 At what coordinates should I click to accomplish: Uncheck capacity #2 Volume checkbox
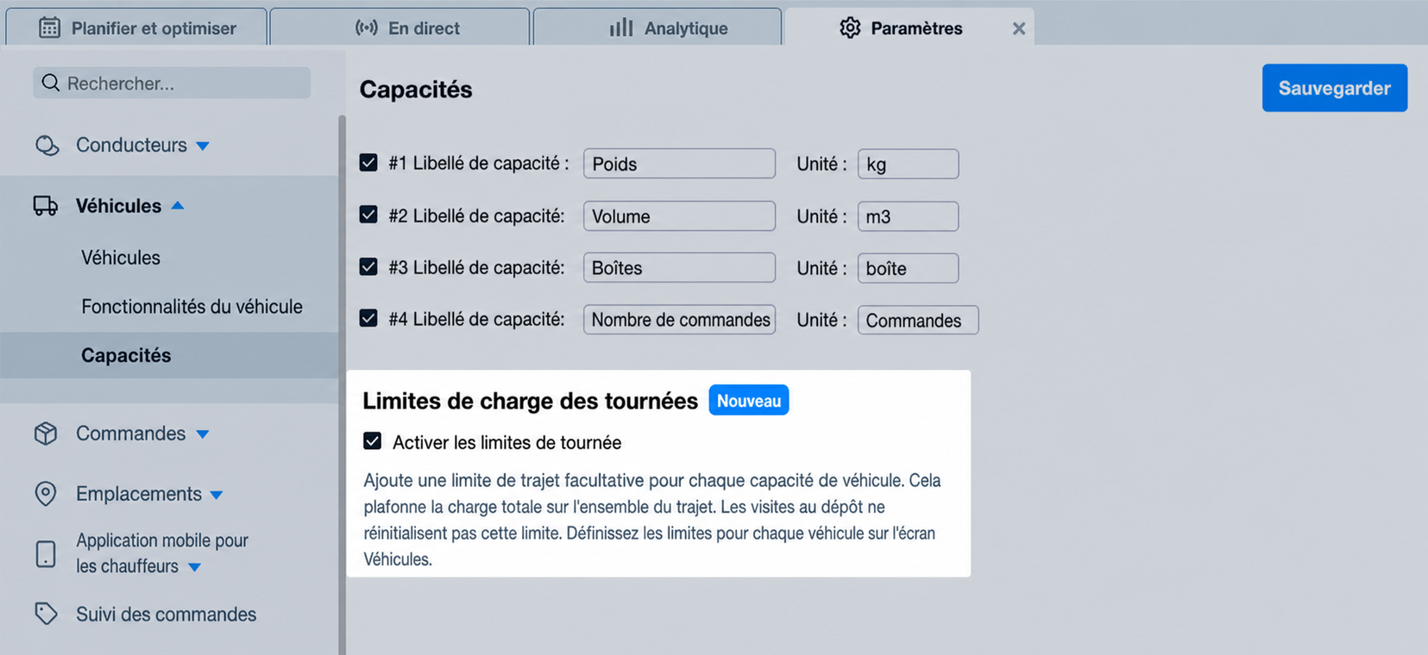pyautogui.click(x=368, y=215)
